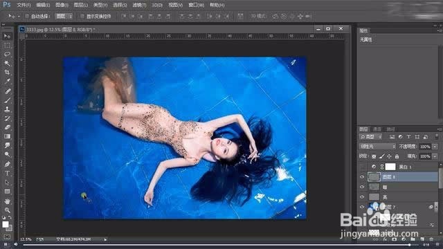The height and width of the screenshot is (249, 443).
Task: Select the History Brush tool
Action: coord(7,118)
